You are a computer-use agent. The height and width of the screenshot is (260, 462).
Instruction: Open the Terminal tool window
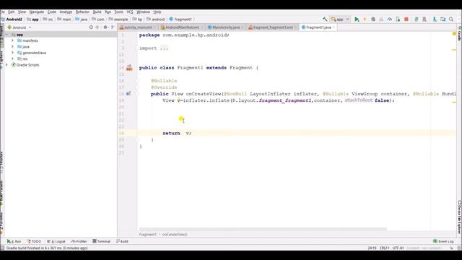[x=101, y=241]
